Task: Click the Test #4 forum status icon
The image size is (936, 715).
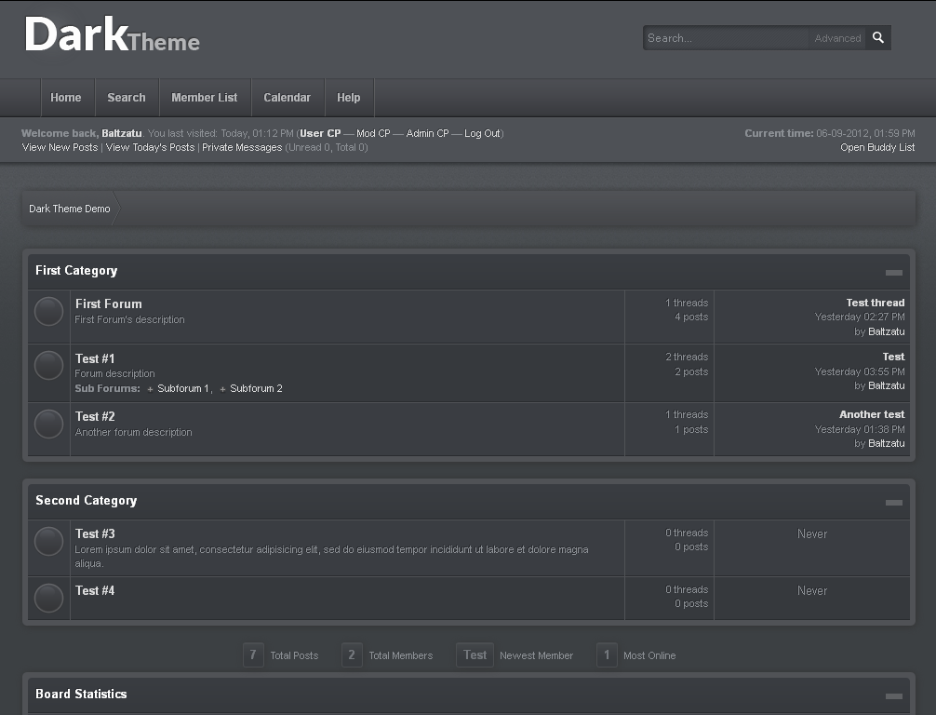Action: (x=48, y=598)
